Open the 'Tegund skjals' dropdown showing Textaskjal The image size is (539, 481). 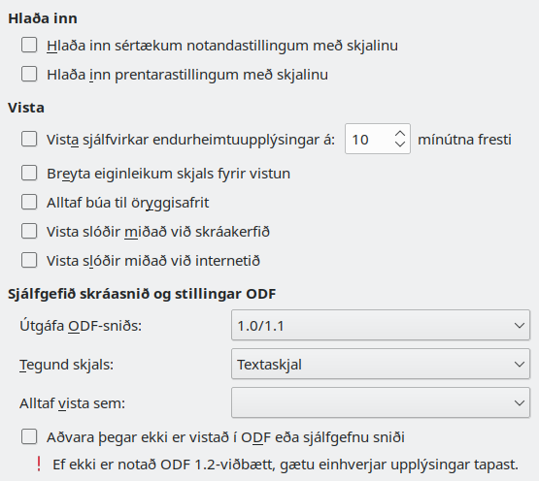pos(381,364)
